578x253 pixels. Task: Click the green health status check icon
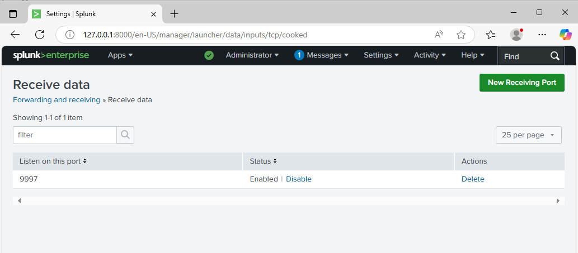click(209, 55)
